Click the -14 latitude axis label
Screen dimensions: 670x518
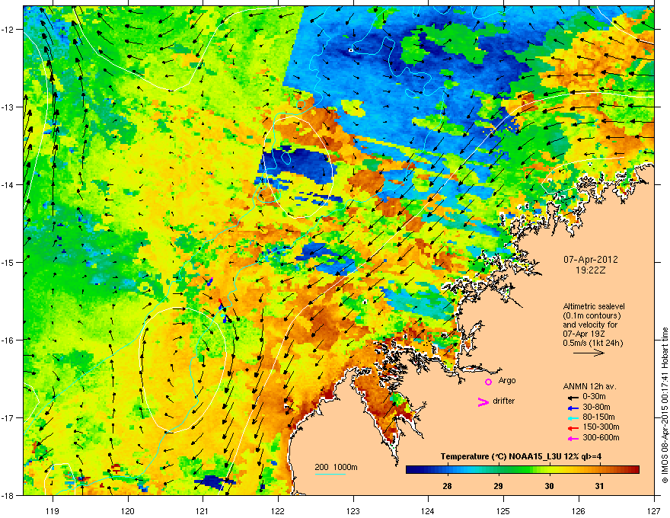(8, 185)
